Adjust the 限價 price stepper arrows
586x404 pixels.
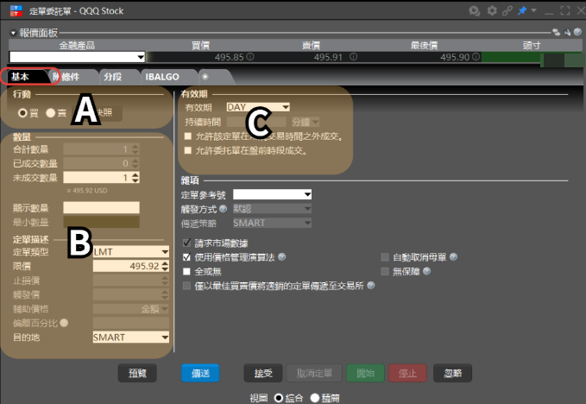pyautogui.click(x=165, y=266)
